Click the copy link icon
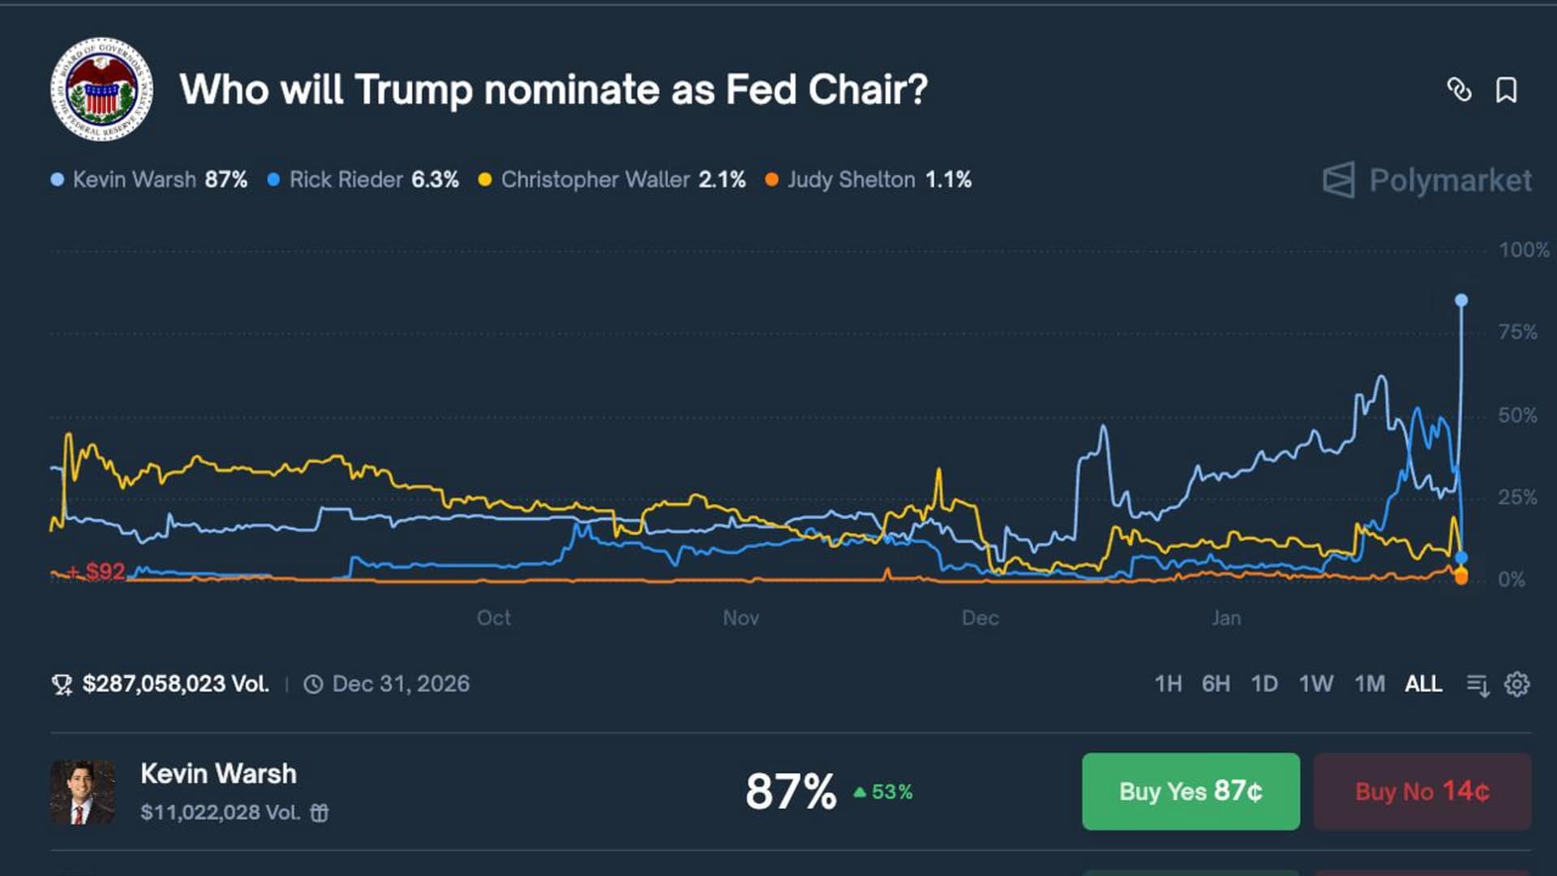 (x=1459, y=90)
